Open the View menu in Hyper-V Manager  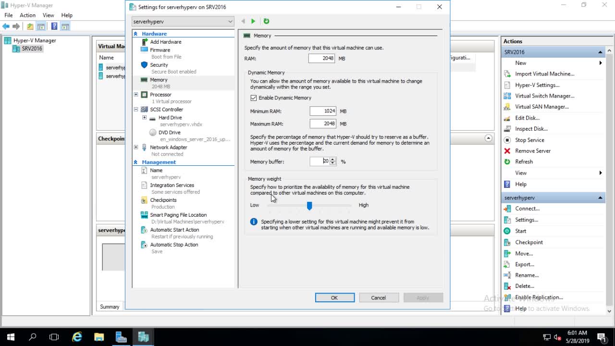tap(49, 15)
